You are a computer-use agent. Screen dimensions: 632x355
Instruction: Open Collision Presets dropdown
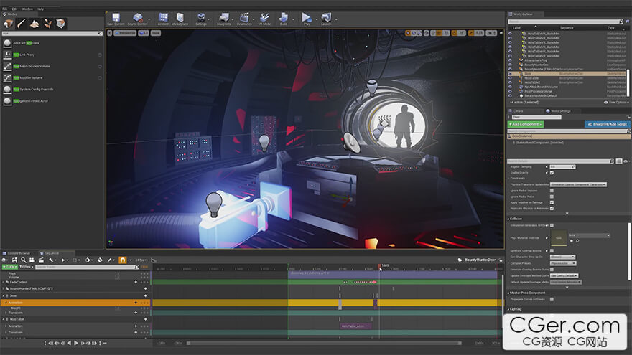coord(562,263)
